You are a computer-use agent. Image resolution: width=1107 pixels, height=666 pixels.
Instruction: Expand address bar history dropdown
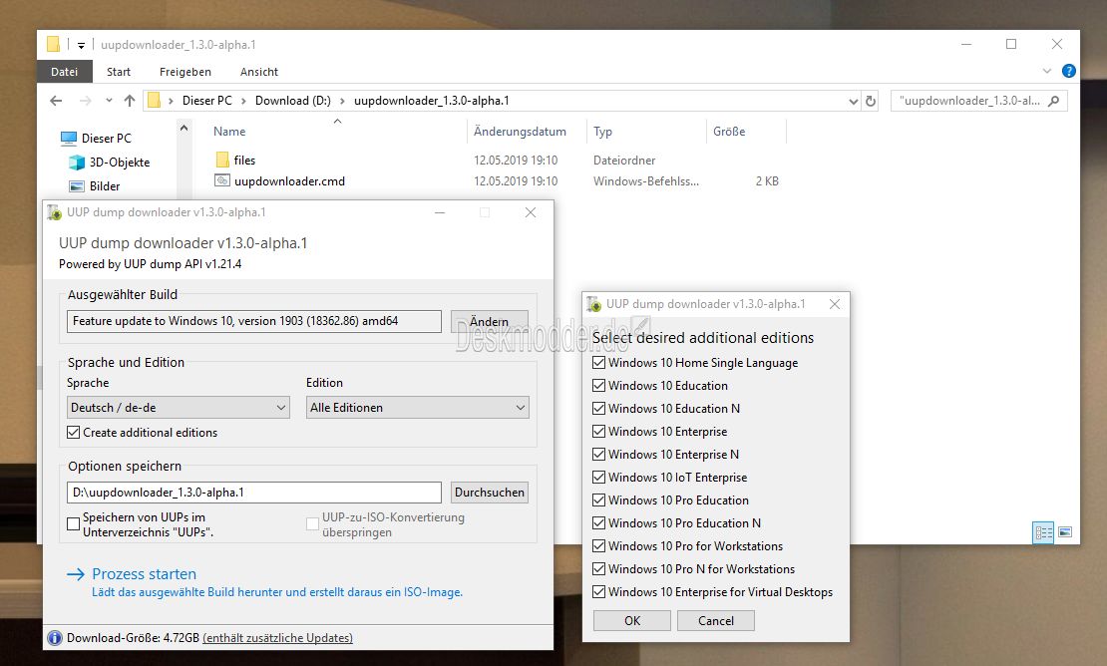click(853, 102)
